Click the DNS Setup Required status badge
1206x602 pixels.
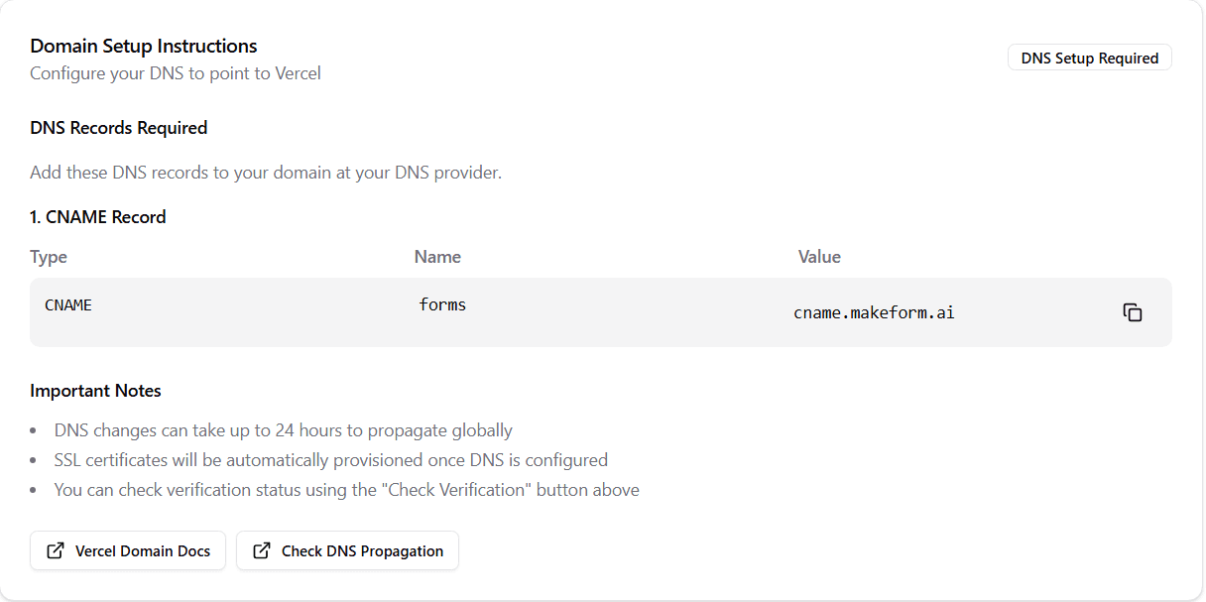coord(1089,58)
